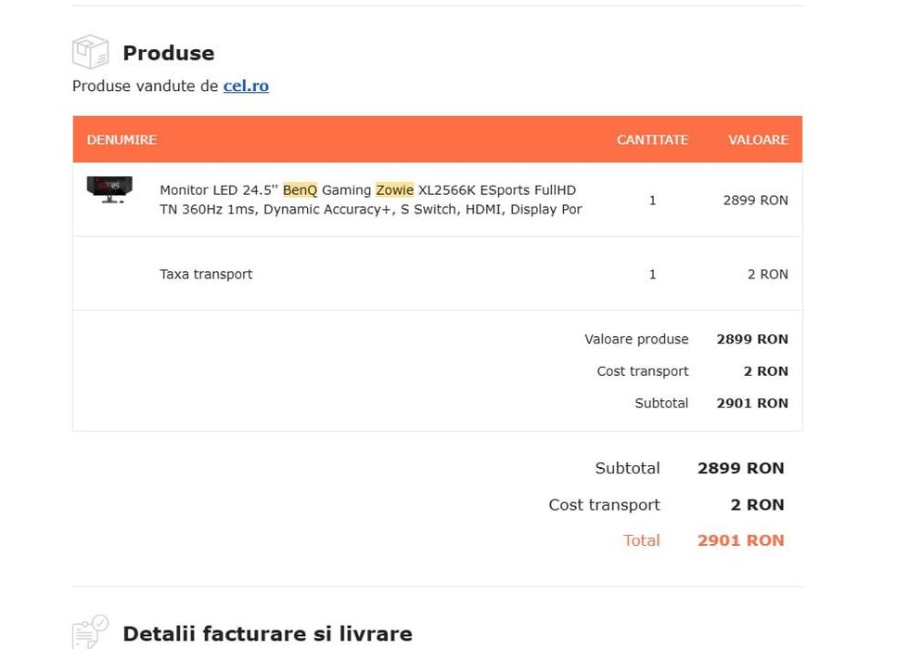Select the Taxa transport row label

(x=206, y=275)
